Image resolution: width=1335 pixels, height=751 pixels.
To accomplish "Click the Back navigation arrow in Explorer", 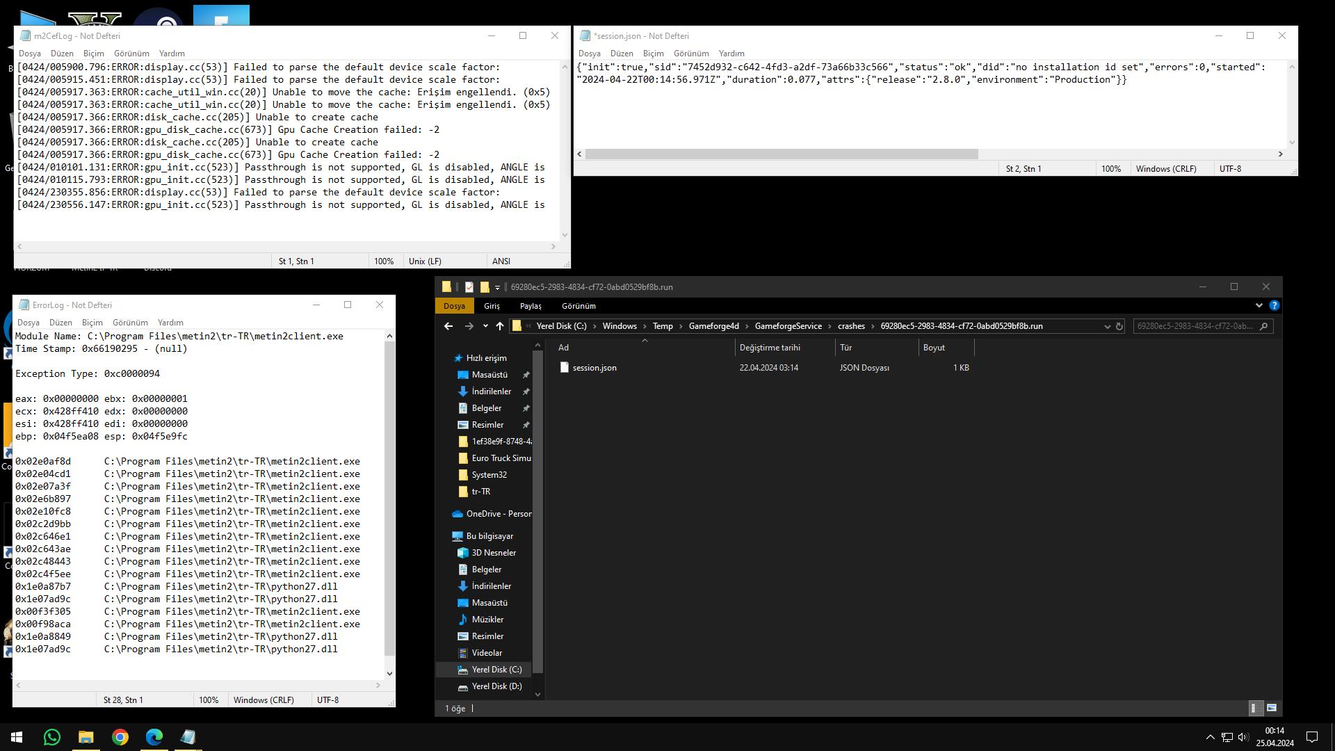I will click(448, 326).
